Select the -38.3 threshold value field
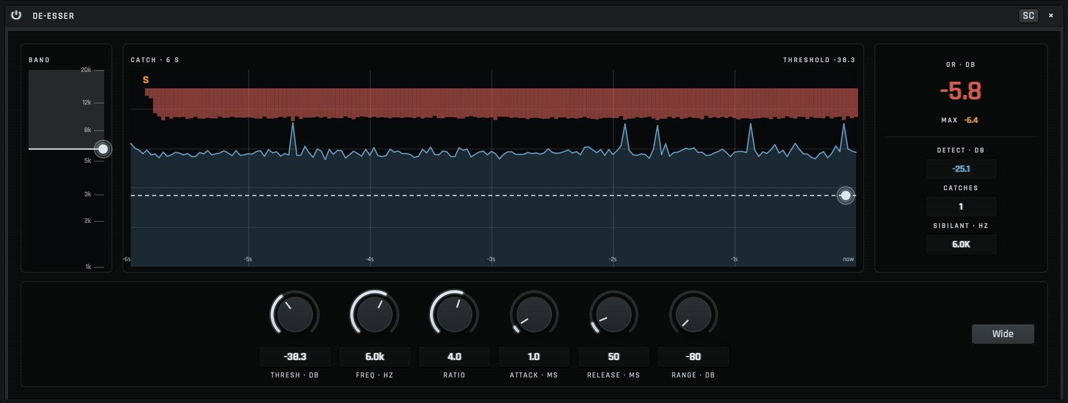 [295, 357]
